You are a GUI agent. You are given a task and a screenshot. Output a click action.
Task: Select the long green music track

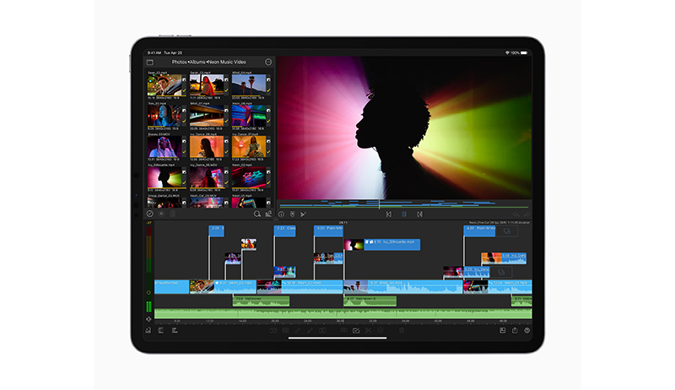(343, 313)
